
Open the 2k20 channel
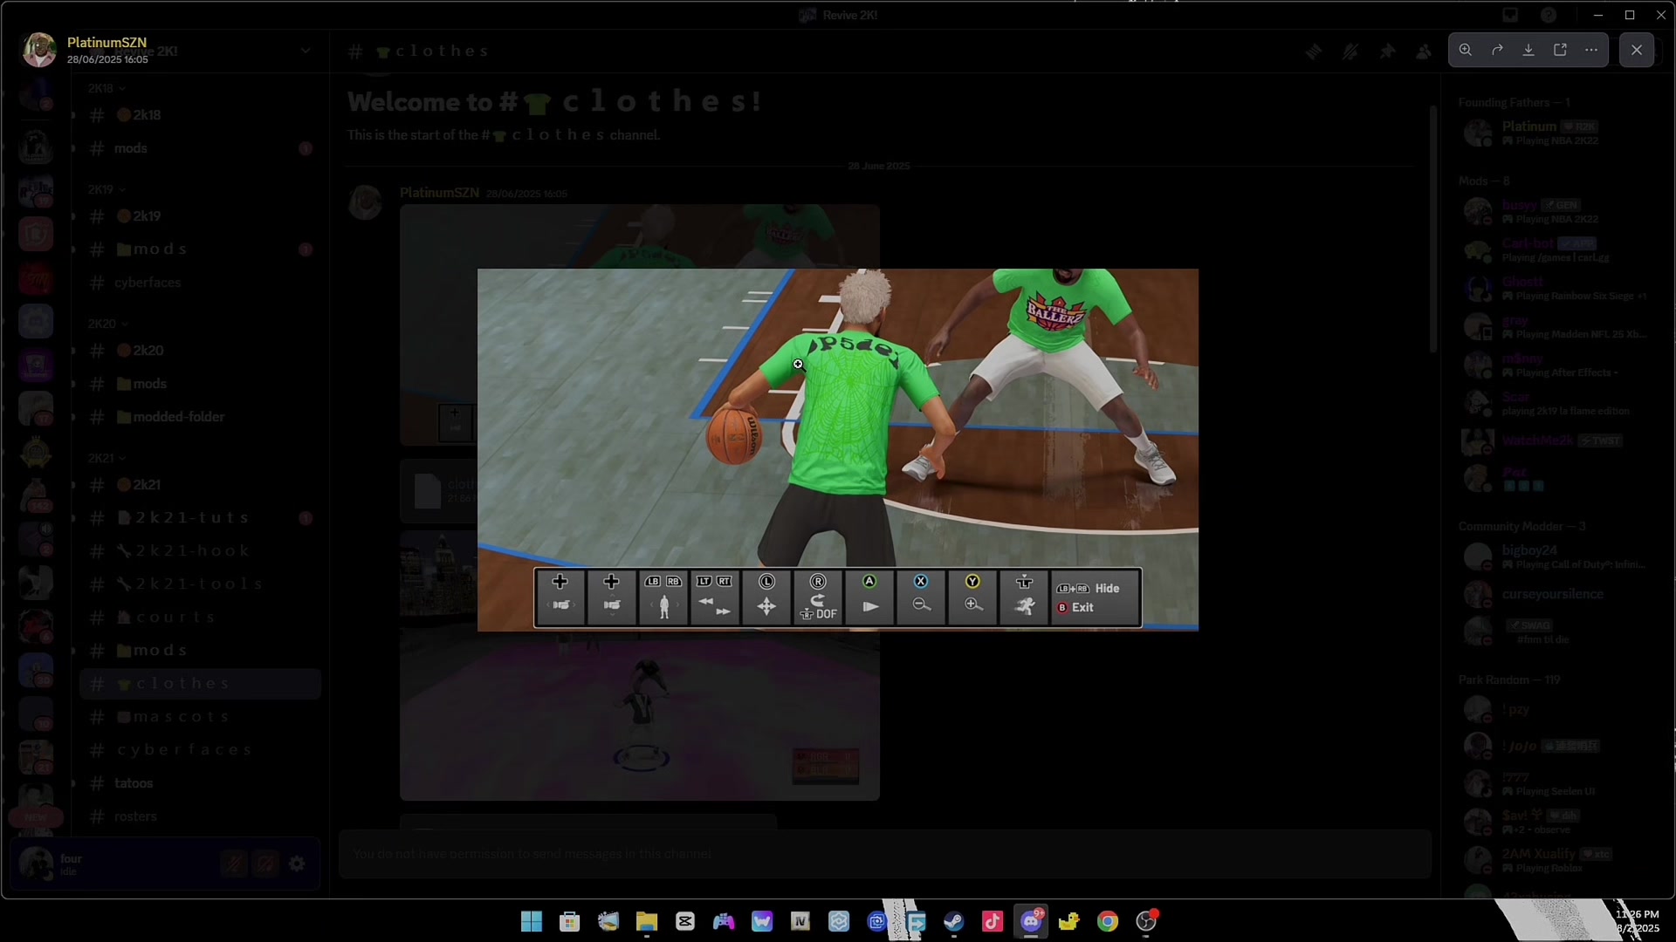pyautogui.click(x=201, y=351)
